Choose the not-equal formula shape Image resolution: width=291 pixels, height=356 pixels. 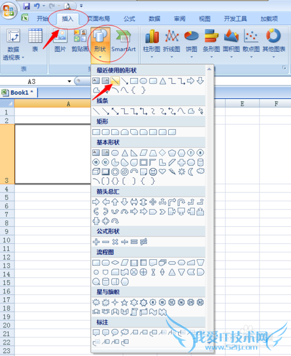144,242
